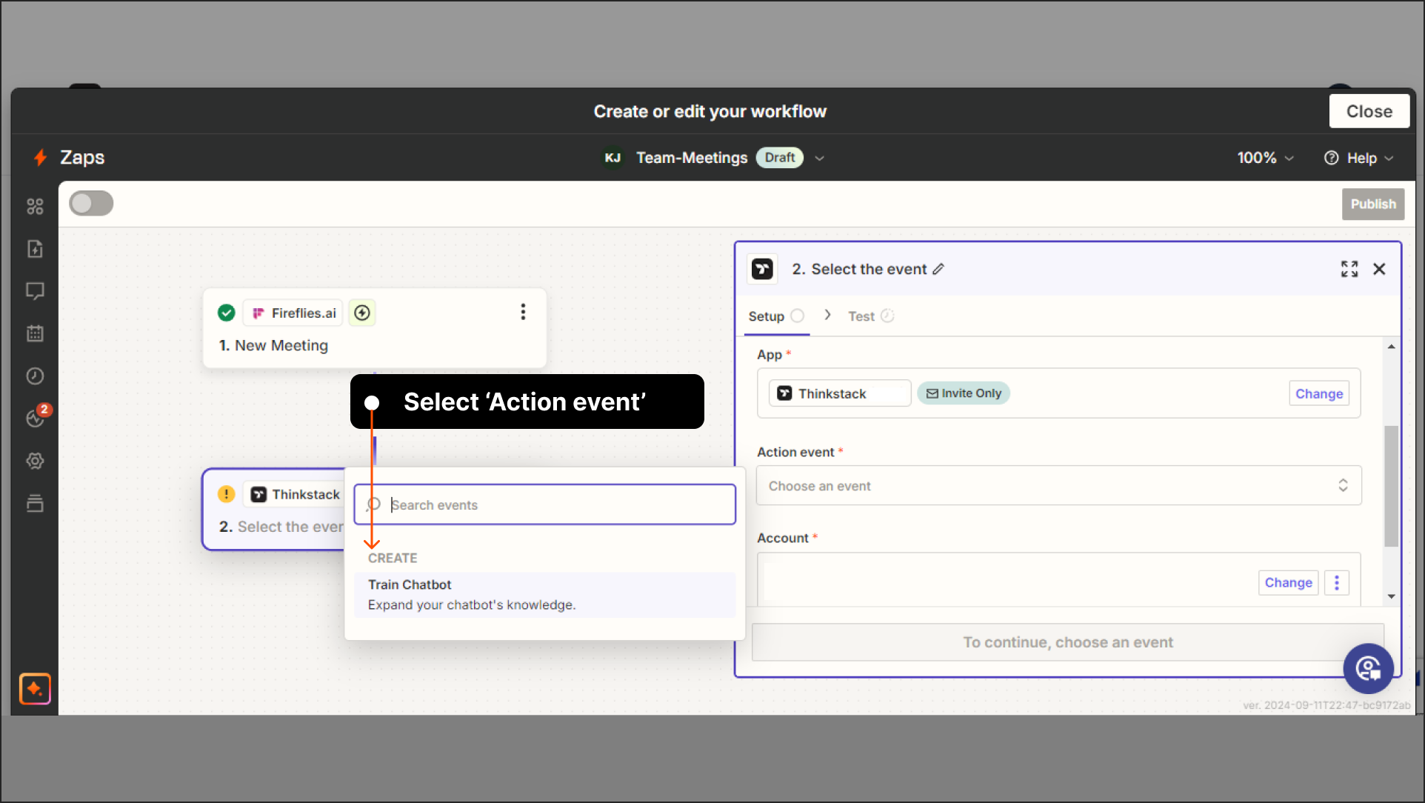Click the help question mark icon
1425x803 pixels.
[x=1331, y=158]
